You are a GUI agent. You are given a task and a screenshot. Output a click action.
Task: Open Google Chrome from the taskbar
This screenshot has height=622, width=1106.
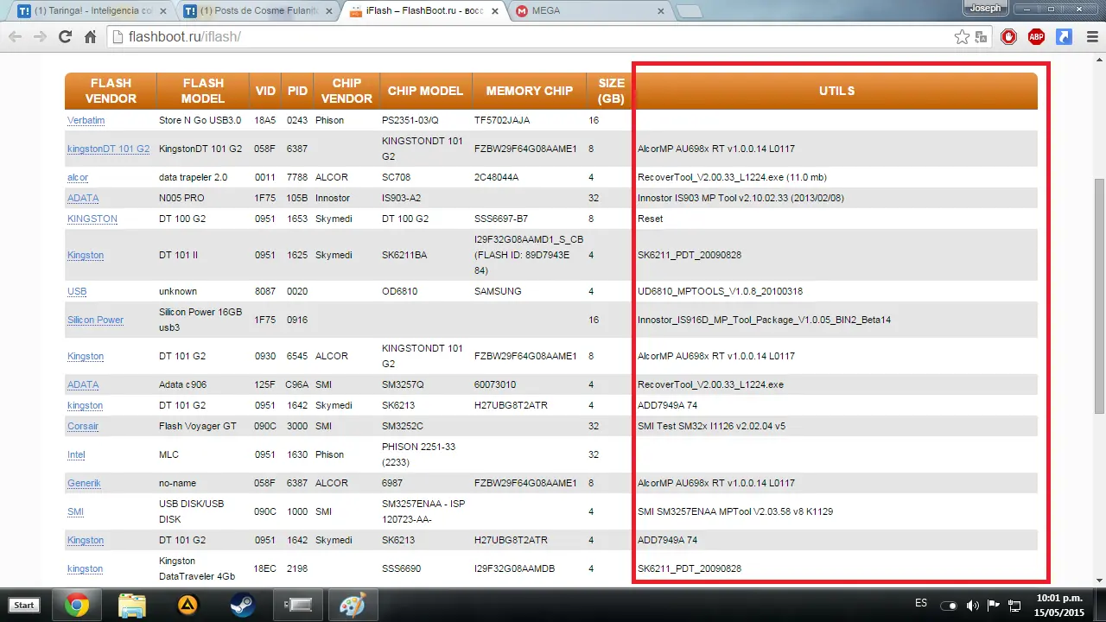pos(76,605)
